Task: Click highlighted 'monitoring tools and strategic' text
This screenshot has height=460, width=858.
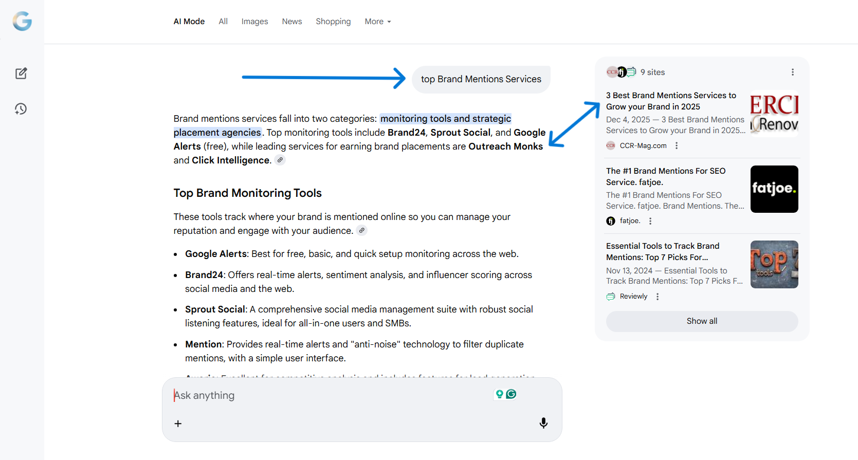Action: click(x=446, y=119)
